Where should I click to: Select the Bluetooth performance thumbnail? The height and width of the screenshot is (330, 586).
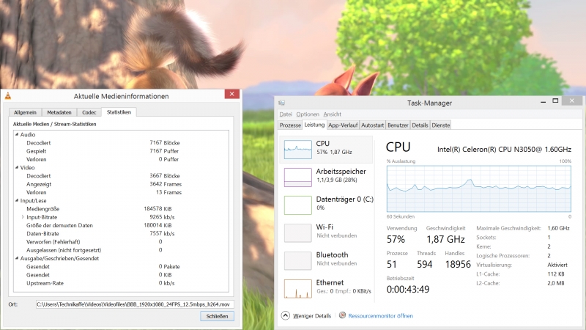tap(298, 261)
